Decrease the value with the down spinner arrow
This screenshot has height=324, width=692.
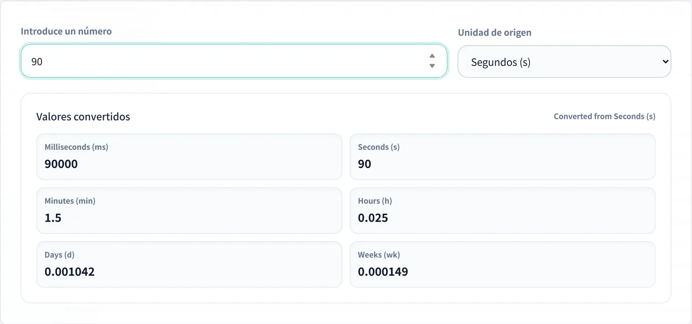pos(432,66)
